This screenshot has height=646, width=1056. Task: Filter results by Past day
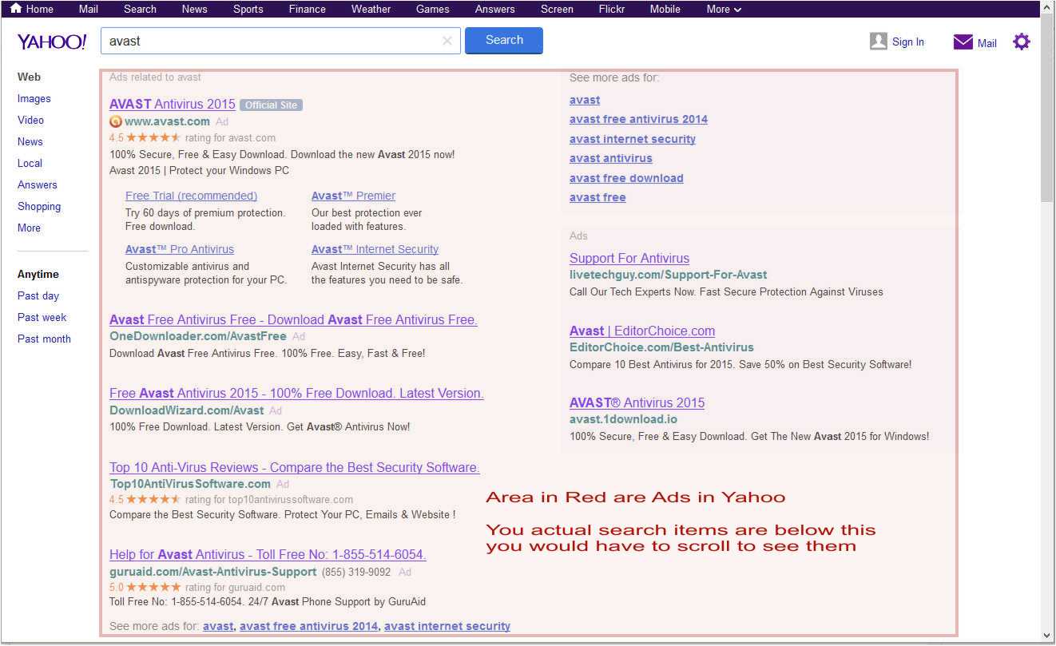[x=38, y=295]
